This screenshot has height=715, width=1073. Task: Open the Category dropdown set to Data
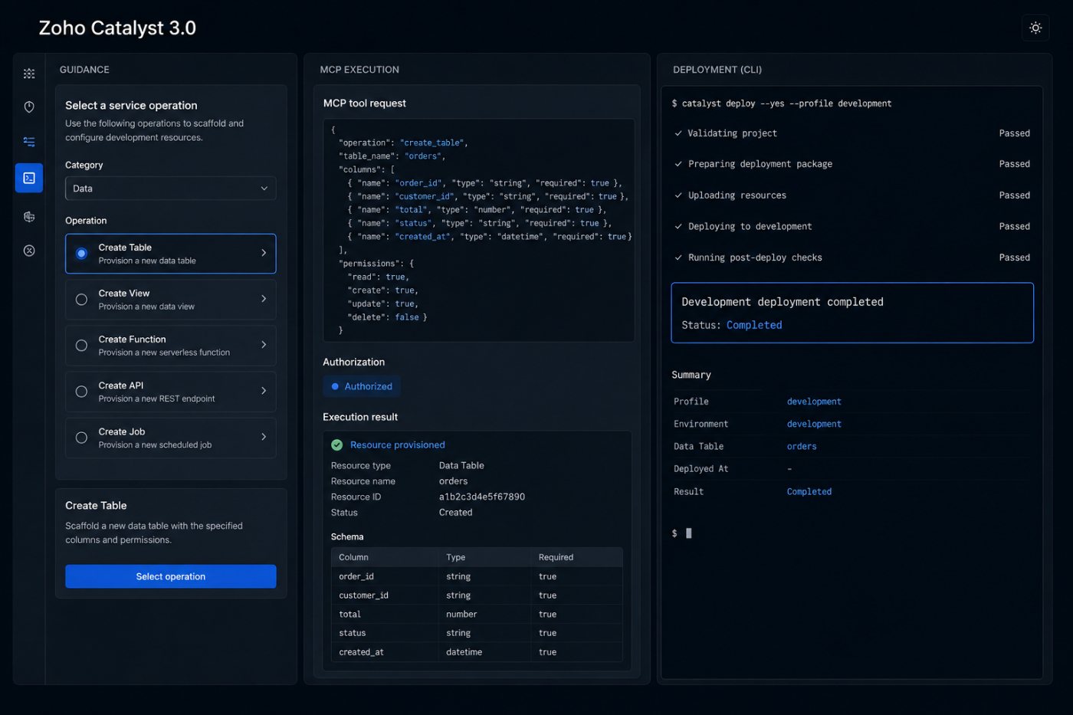pyautogui.click(x=170, y=189)
